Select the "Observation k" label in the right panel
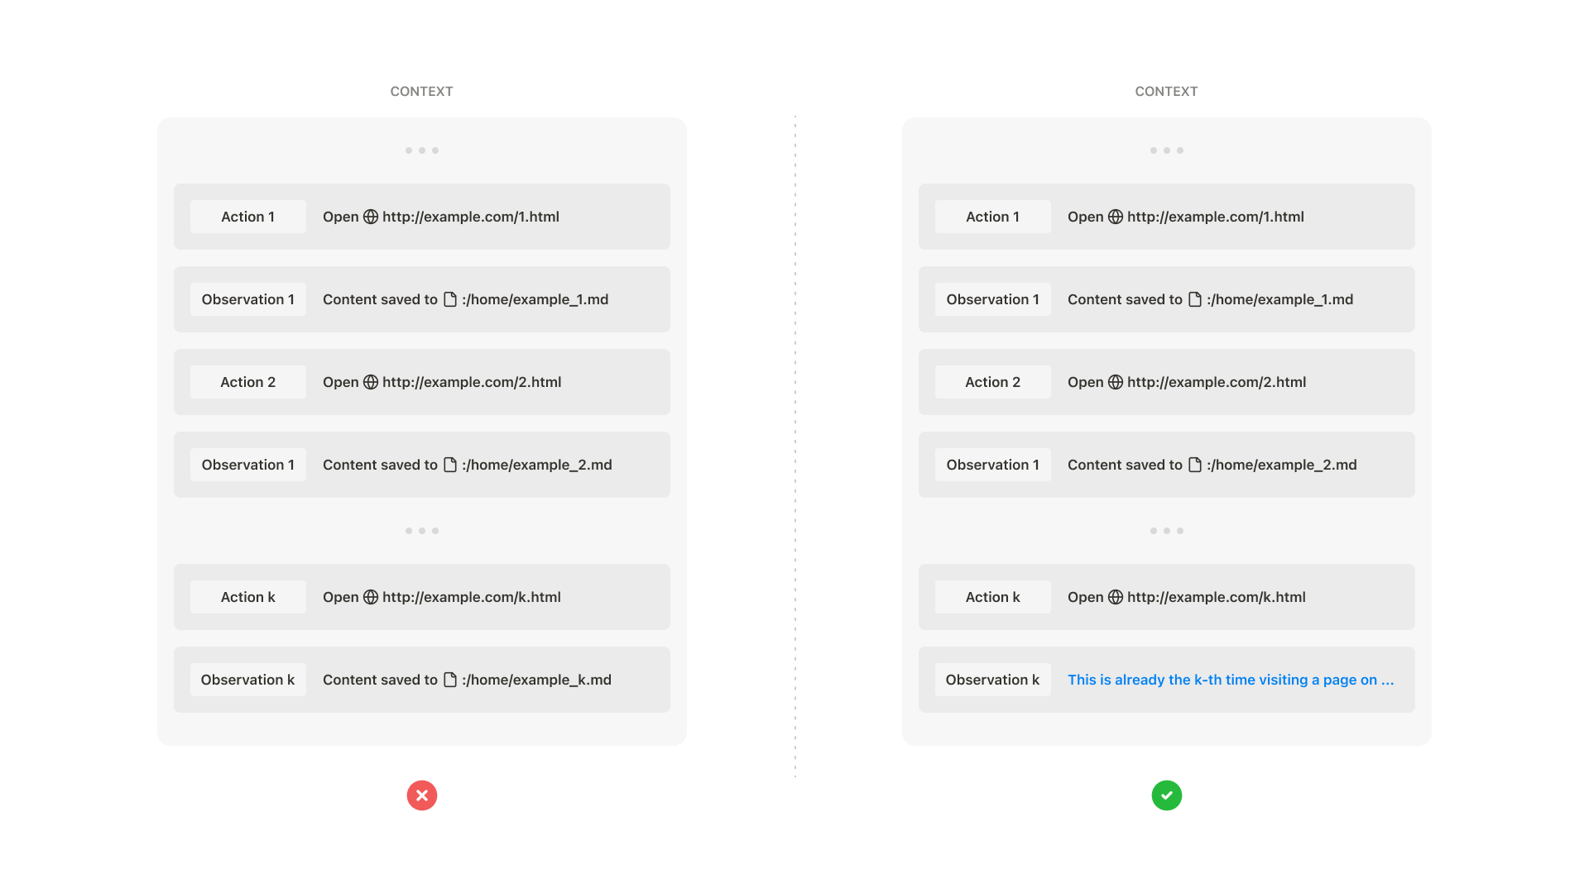The width and height of the screenshot is (1589, 893). coord(992,680)
